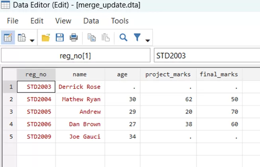Screen dimensions: 260x167
Task: Print data using the printer icon
Action: click(74, 37)
